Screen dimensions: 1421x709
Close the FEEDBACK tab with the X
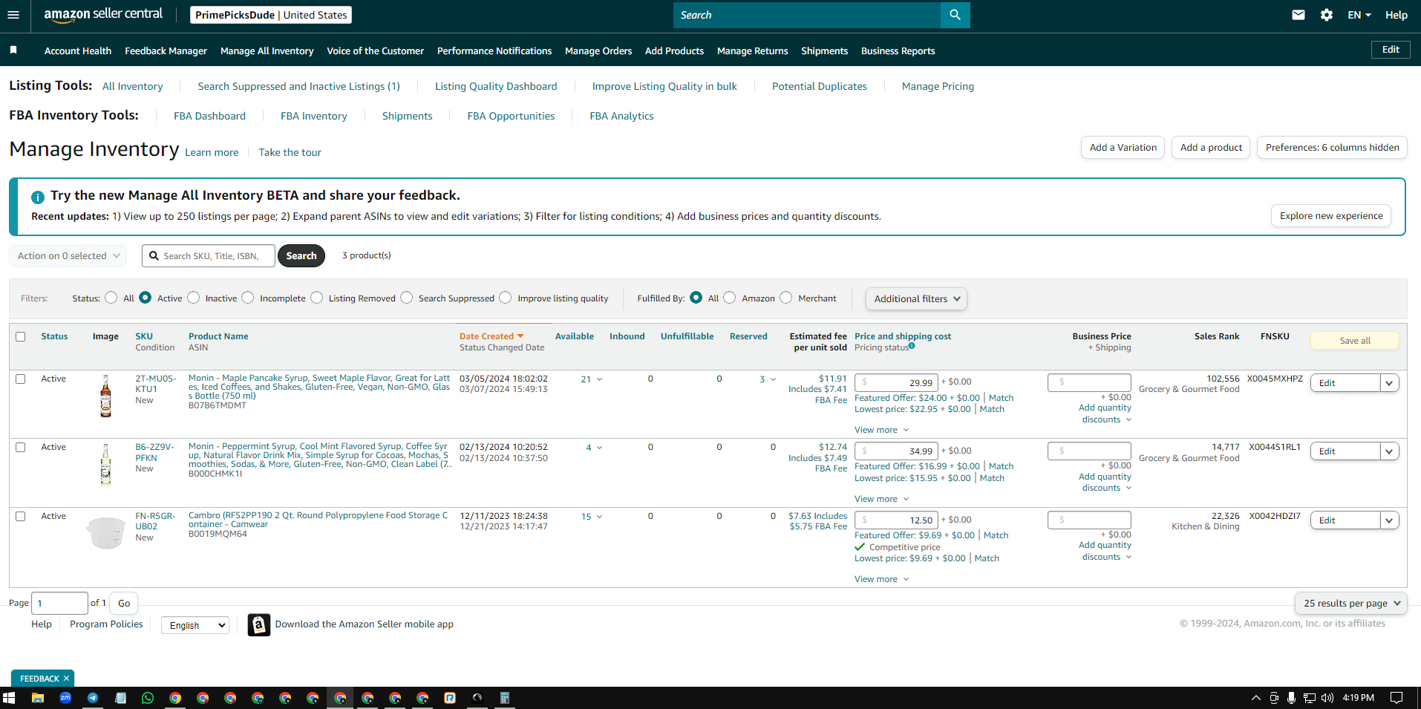66,679
